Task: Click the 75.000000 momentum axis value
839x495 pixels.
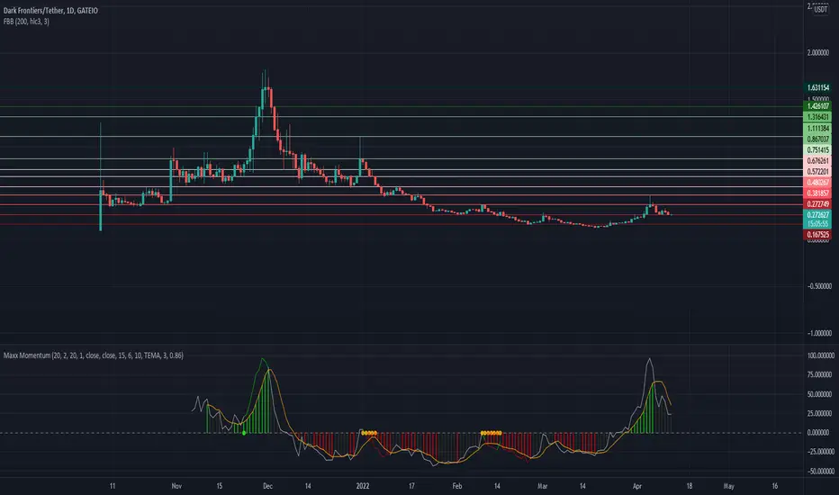Action: point(820,374)
